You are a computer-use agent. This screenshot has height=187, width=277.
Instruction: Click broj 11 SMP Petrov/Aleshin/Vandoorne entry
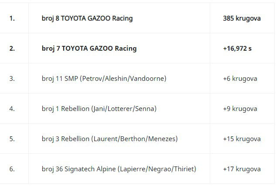(104, 79)
